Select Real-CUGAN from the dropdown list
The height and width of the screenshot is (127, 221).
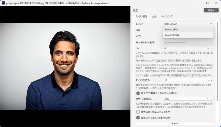188,29
